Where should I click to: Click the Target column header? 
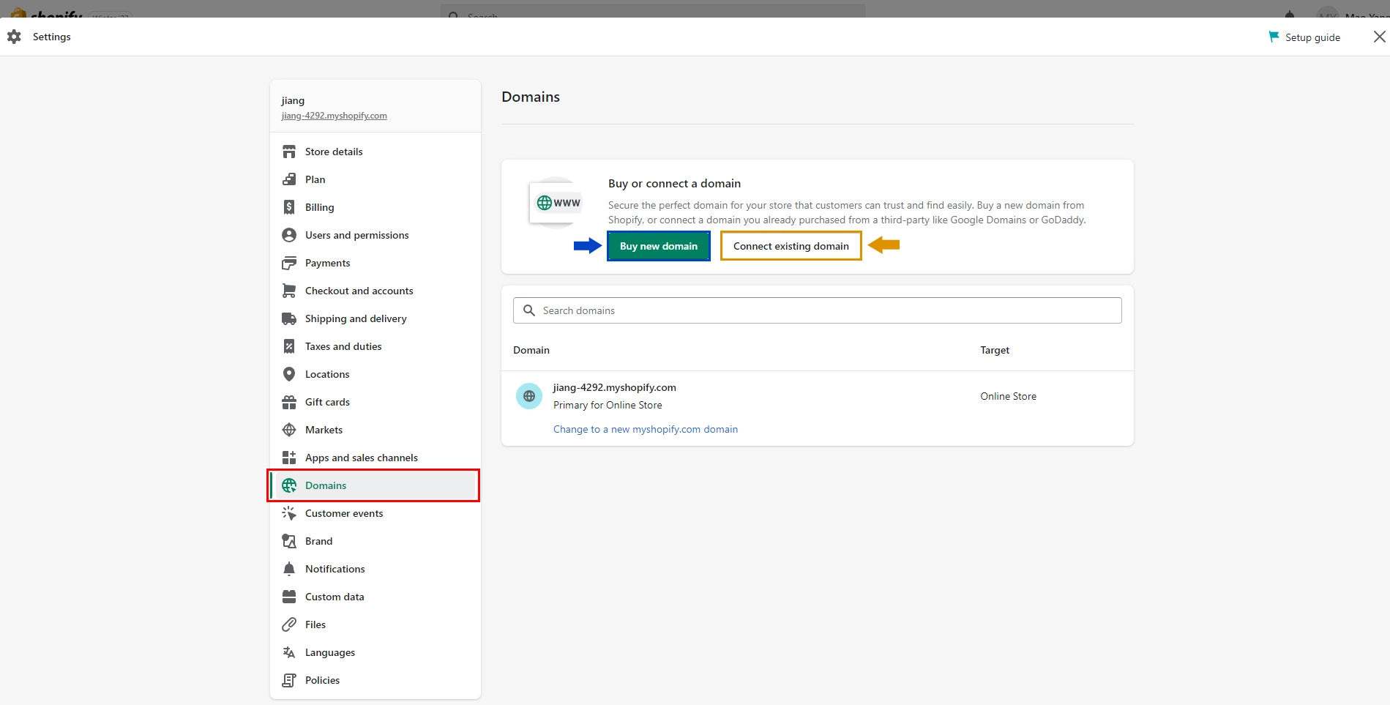point(995,350)
